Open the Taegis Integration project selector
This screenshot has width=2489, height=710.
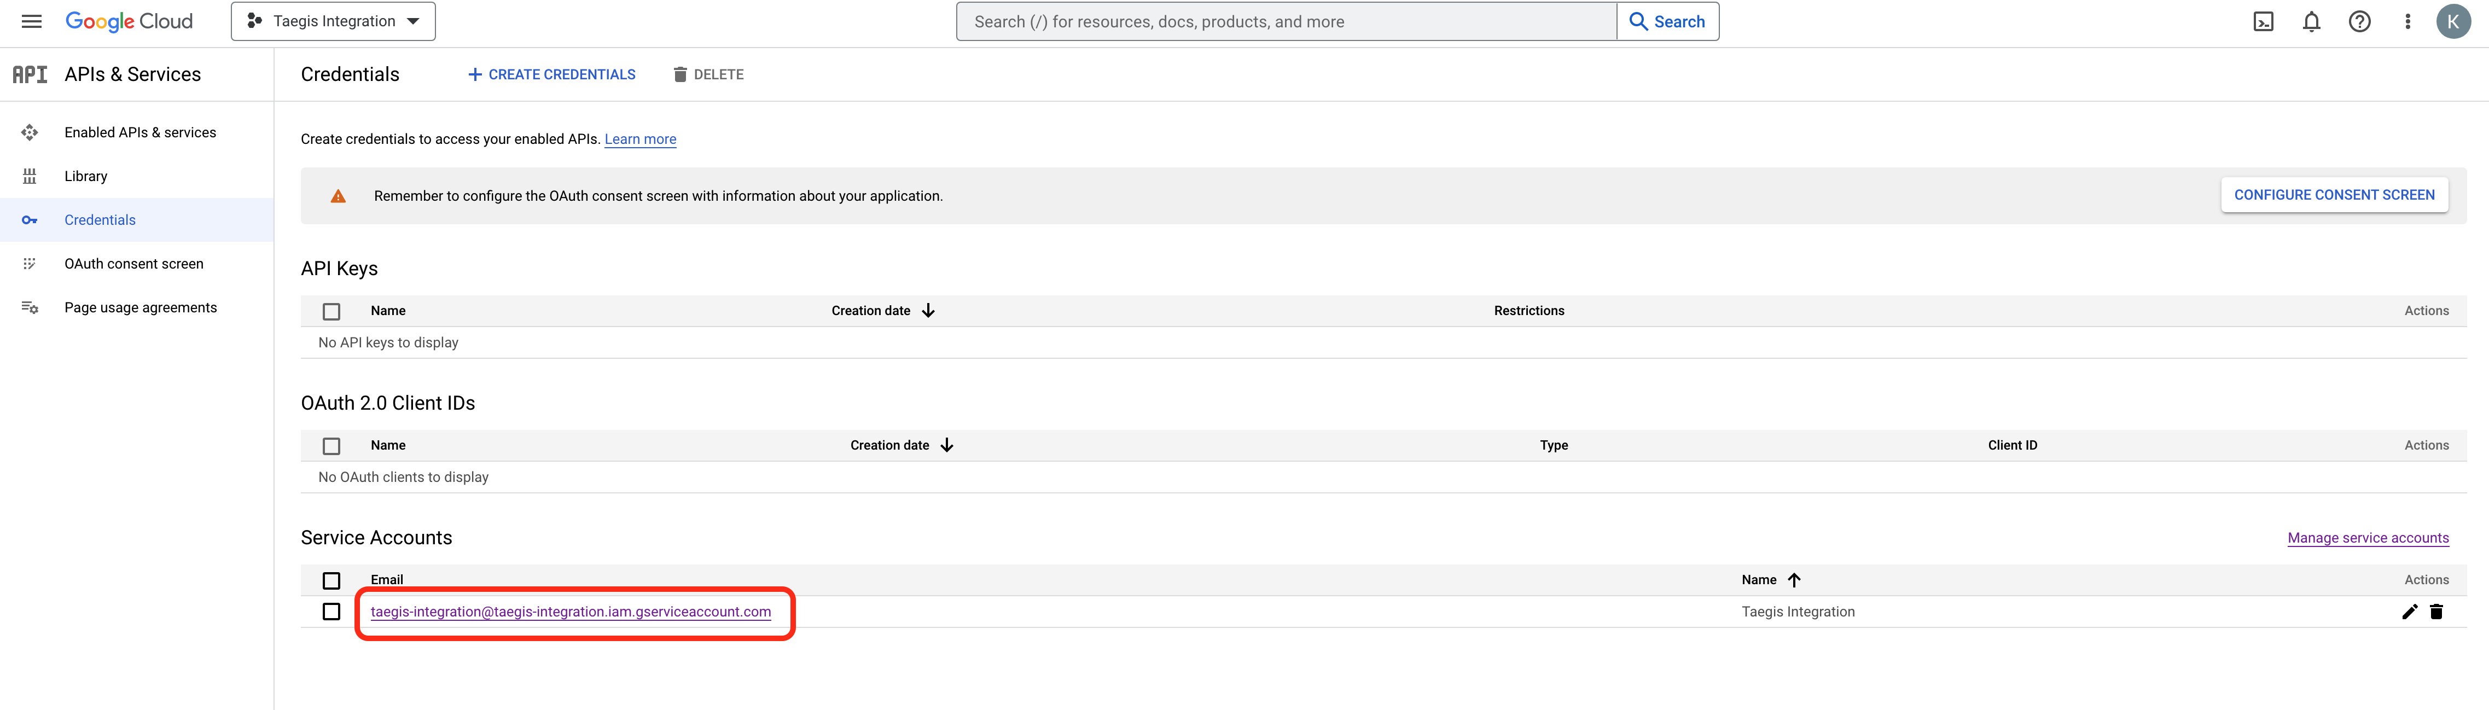tap(333, 21)
